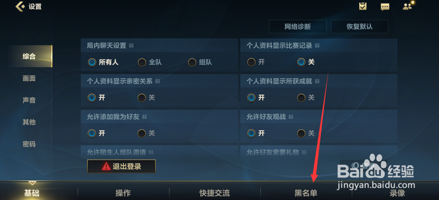Switch to the 声音 settings category
The image size is (439, 200).
pos(29,100)
